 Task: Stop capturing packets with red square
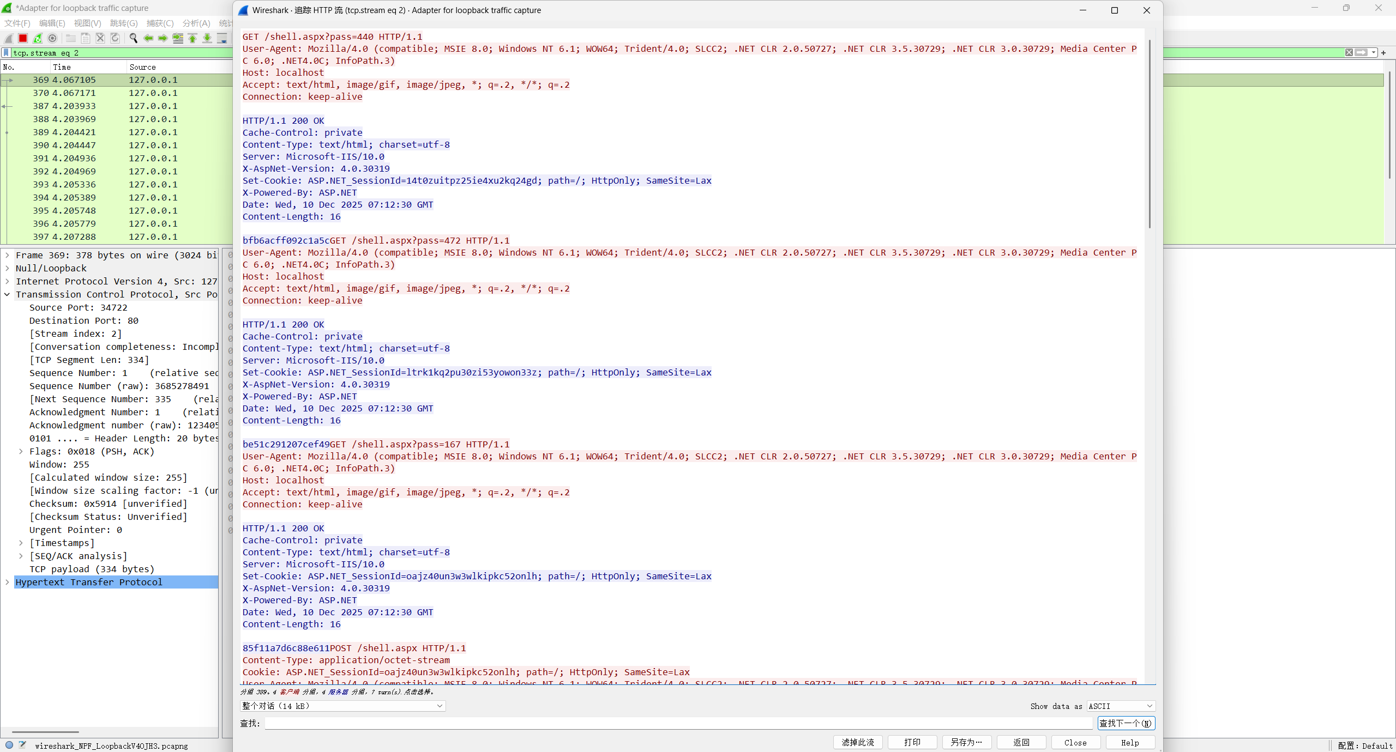click(23, 38)
